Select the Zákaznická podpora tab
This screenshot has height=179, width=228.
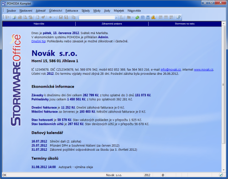click(x=112, y=24)
